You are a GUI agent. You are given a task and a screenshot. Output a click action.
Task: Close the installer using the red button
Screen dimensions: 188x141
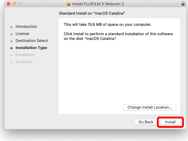tap(9, 4)
